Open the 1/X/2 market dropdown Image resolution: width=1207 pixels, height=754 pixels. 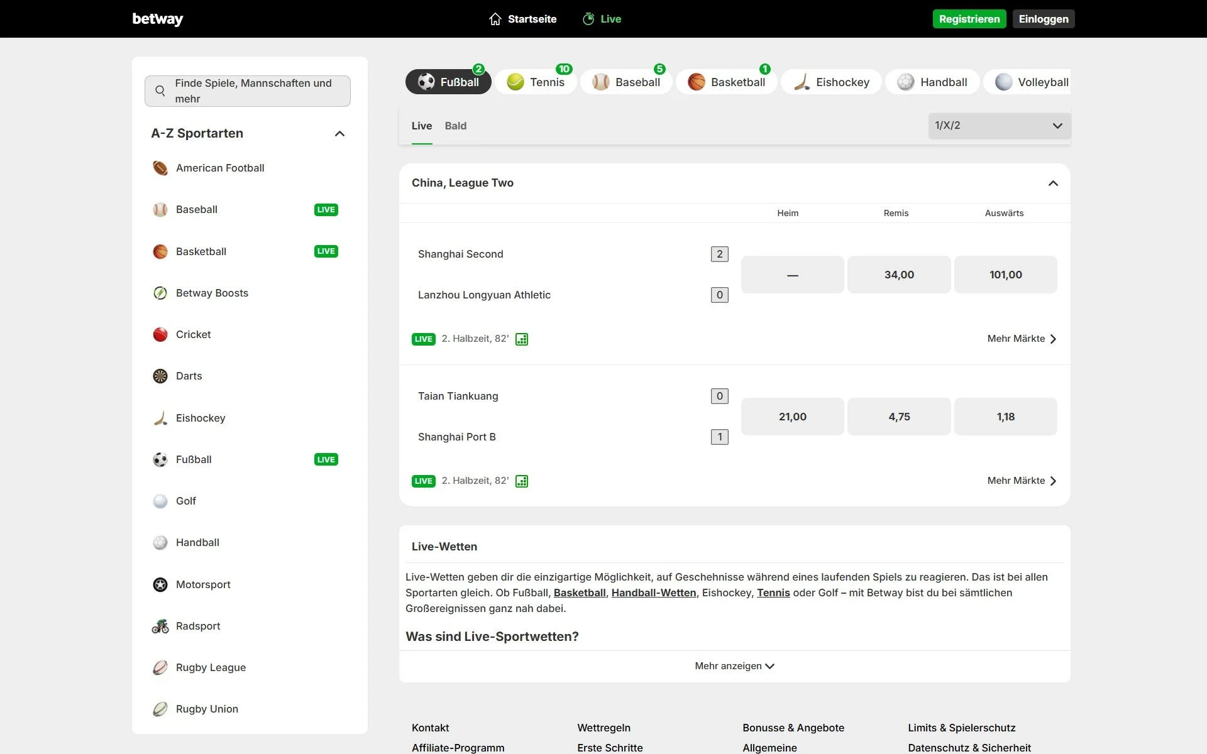click(1000, 126)
